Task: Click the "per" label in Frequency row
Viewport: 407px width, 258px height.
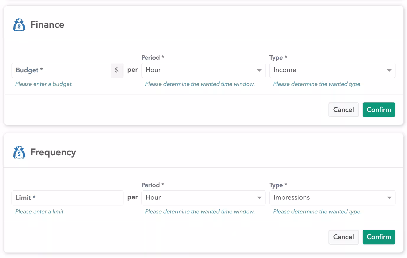Action: click(132, 197)
